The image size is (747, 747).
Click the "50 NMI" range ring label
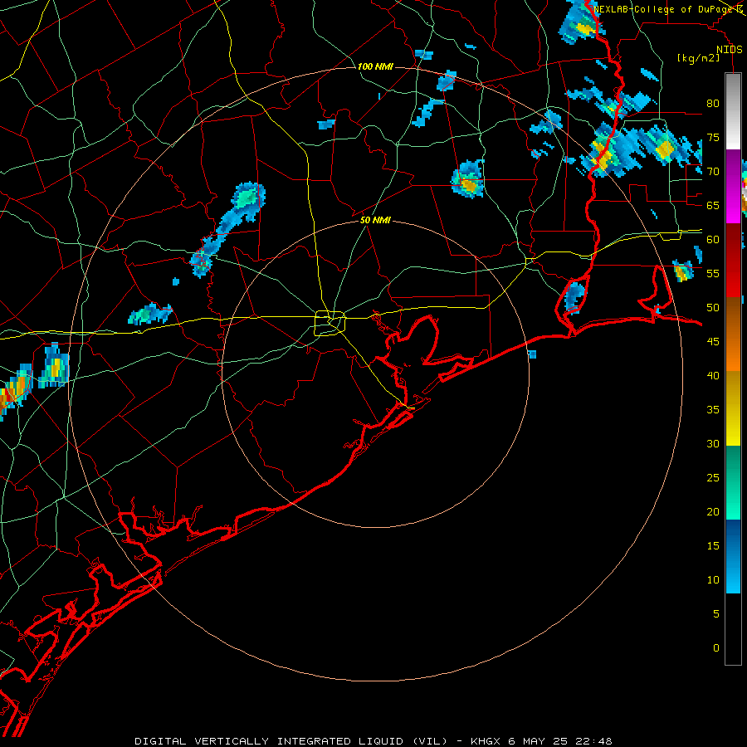click(x=375, y=220)
